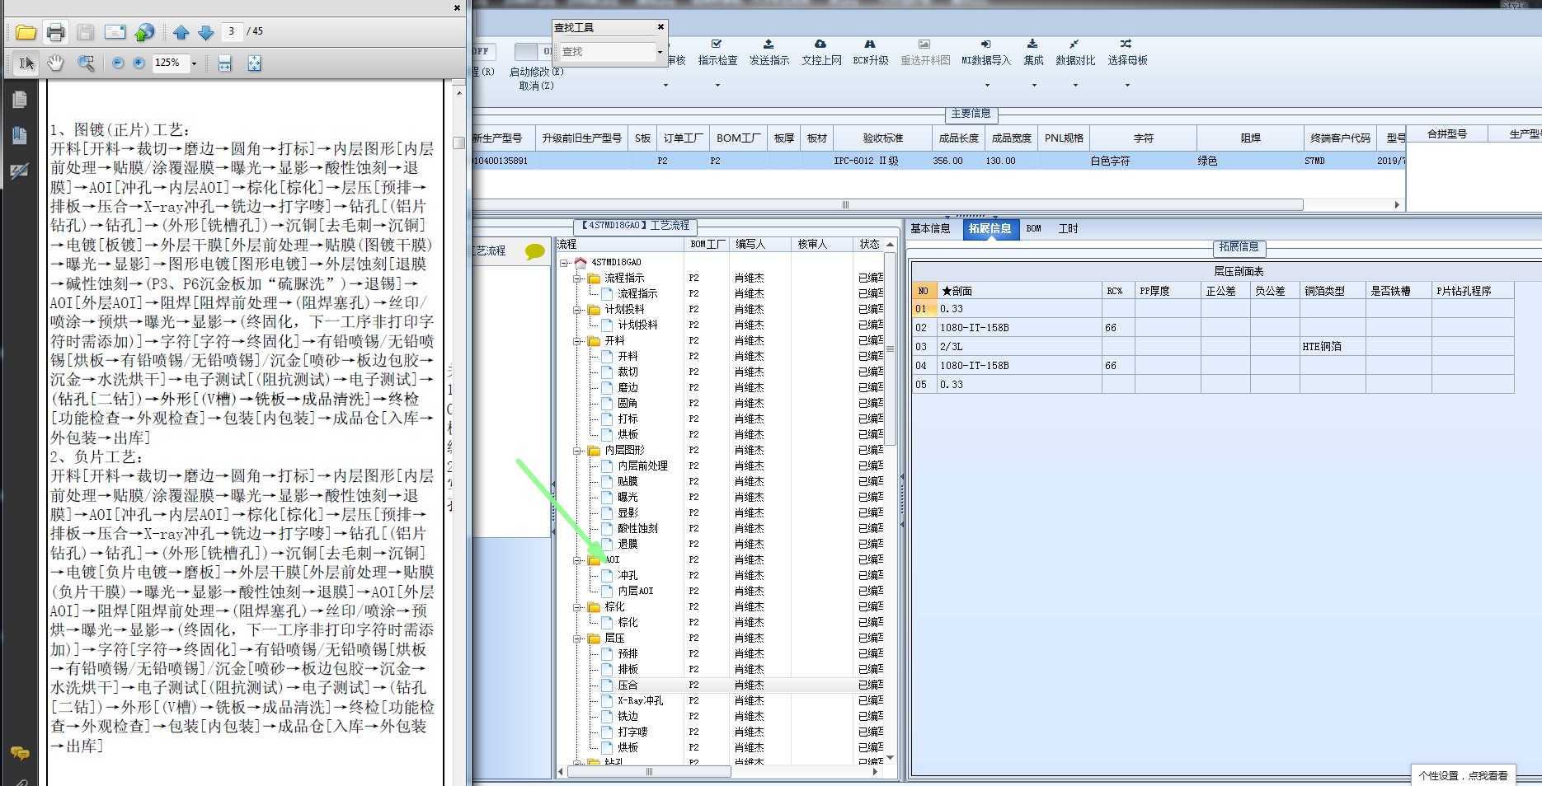
Task: Click the 选择母板 shuffle button
Action: tap(1127, 53)
